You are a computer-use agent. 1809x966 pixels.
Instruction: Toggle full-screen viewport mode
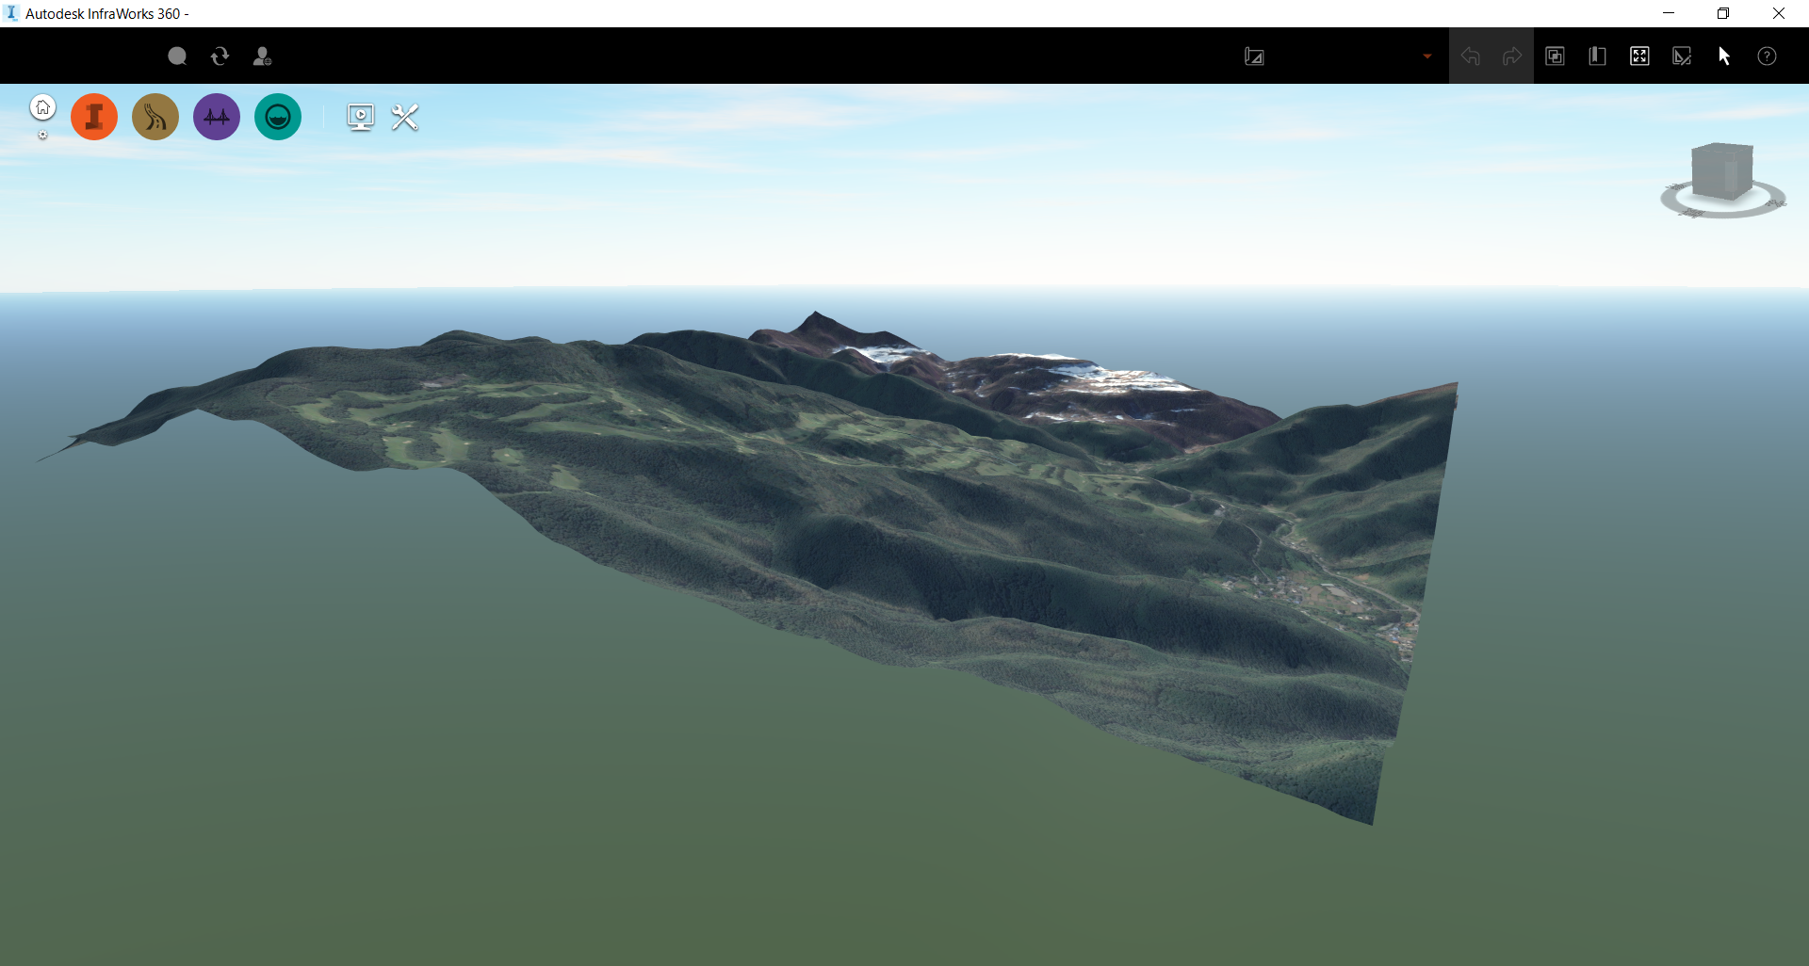(x=1638, y=56)
